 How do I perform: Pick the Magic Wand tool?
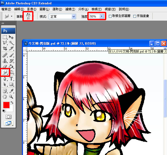pyautogui.click(x=11, y=43)
